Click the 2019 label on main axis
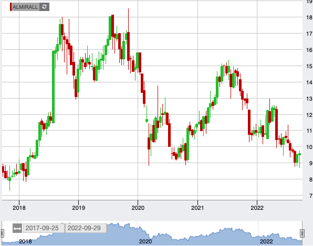Viewport: 313px width, 246px height. click(78, 208)
